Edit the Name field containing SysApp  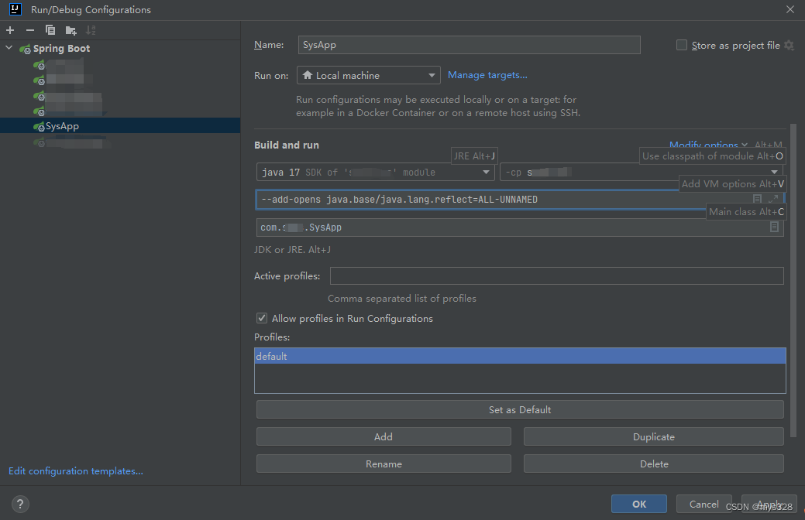click(469, 45)
